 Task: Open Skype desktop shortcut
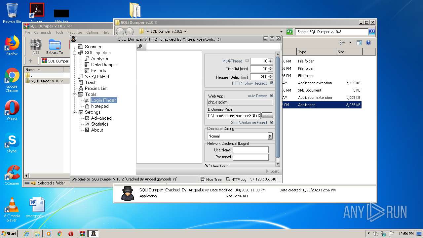(12, 143)
